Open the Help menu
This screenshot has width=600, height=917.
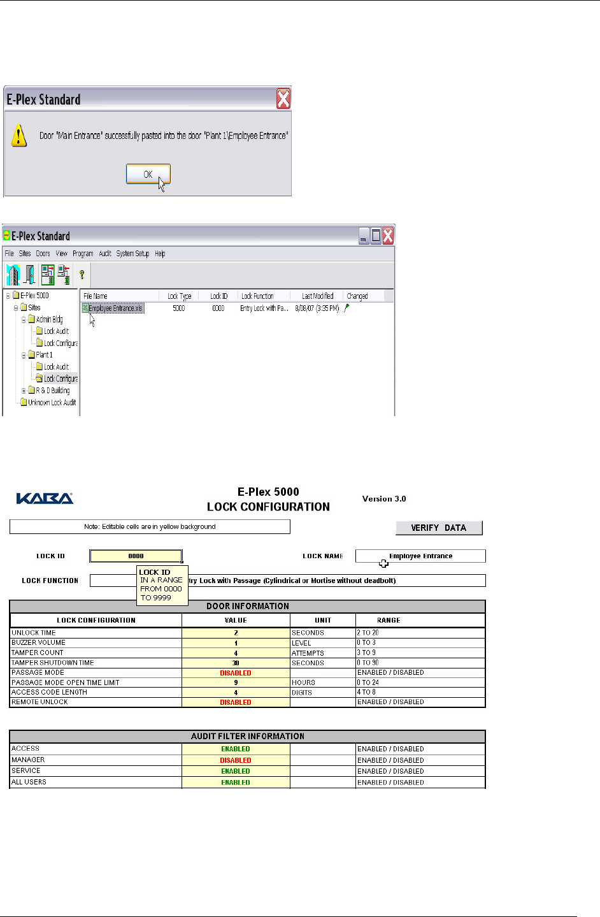click(160, 254)
